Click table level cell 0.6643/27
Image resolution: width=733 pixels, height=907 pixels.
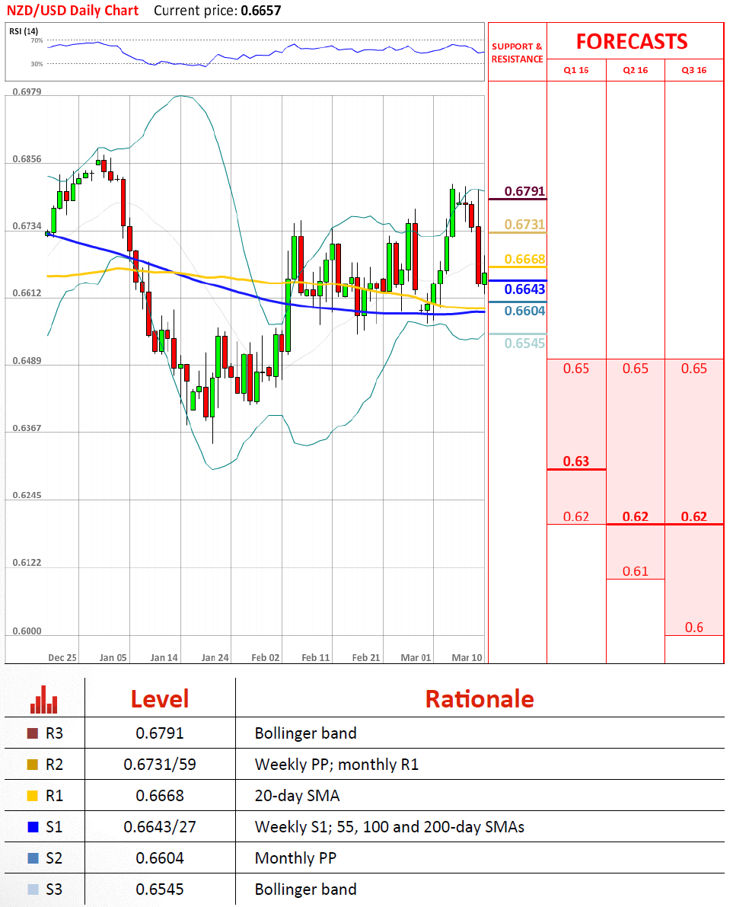pos(160,827)
